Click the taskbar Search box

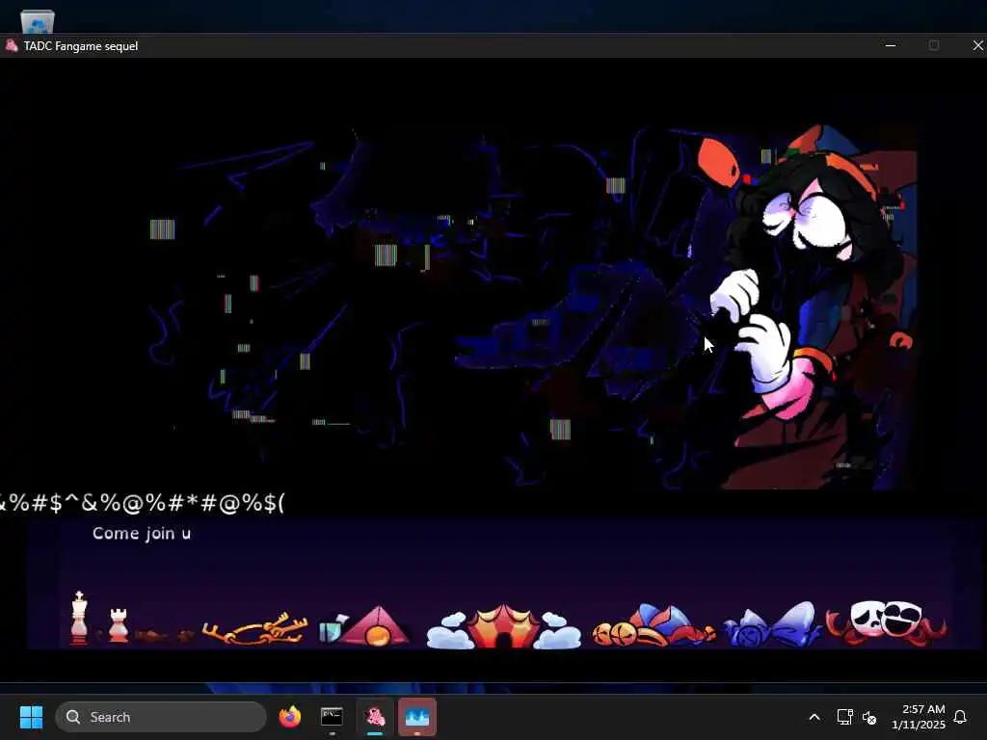coord(161,717)
